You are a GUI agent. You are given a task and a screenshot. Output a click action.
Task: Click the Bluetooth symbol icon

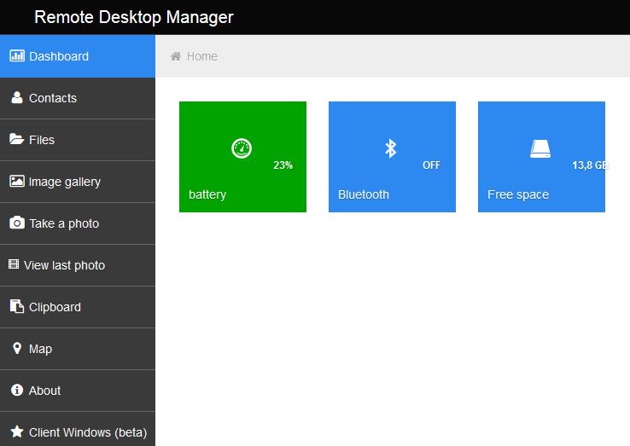pyautogui.click(x=390, y=148)
